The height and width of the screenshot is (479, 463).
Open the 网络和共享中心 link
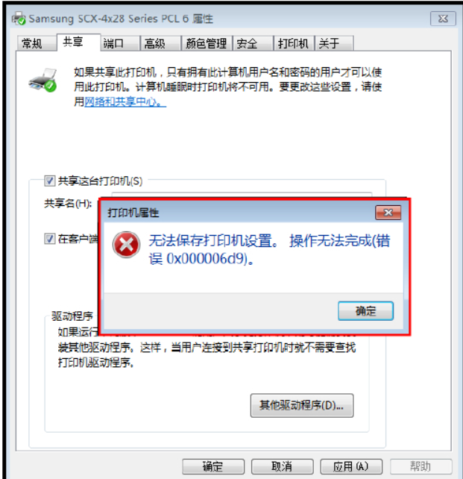coord(125,101)
